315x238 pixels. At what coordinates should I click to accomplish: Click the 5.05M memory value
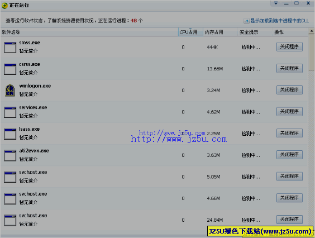(x=213, y=177)
